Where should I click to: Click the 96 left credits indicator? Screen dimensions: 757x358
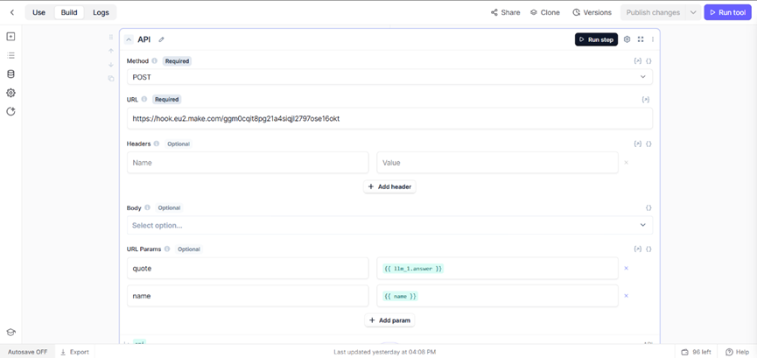[x=696, y=352]
